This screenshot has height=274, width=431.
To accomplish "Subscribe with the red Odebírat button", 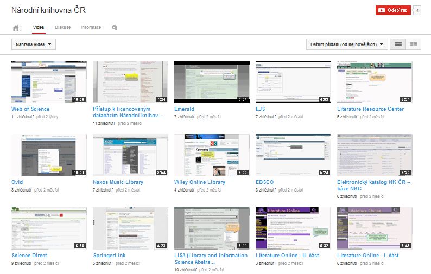I will pyautogui.click(x=393, y=10).
